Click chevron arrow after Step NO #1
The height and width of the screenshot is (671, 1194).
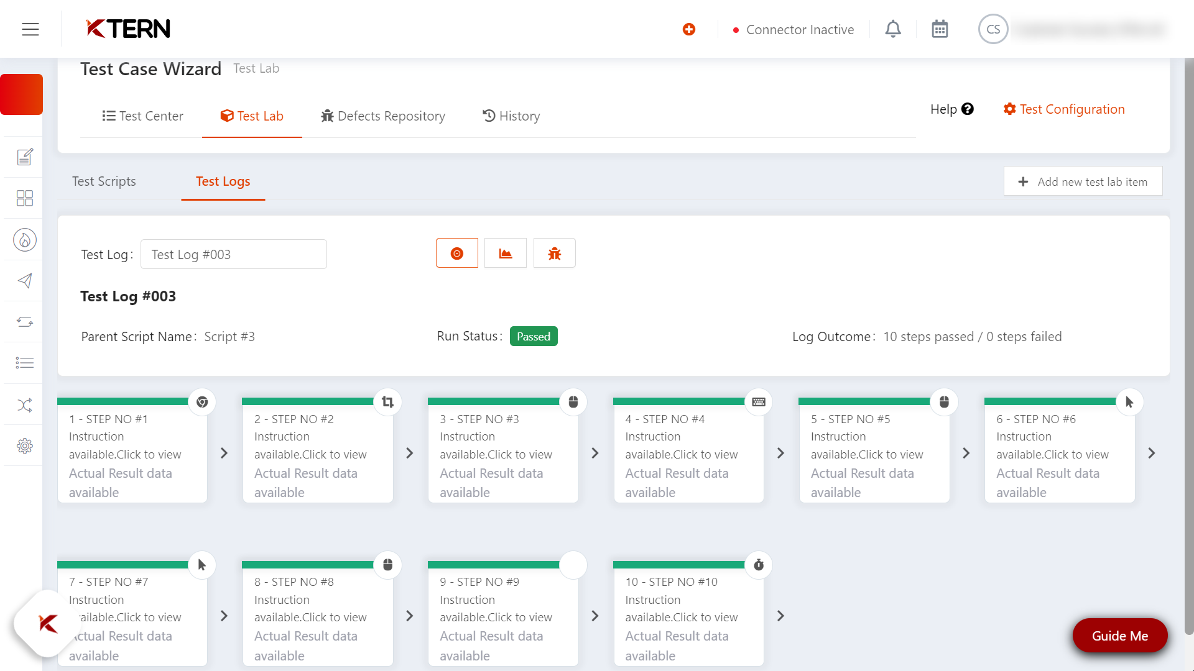click(x=224, y=453)
